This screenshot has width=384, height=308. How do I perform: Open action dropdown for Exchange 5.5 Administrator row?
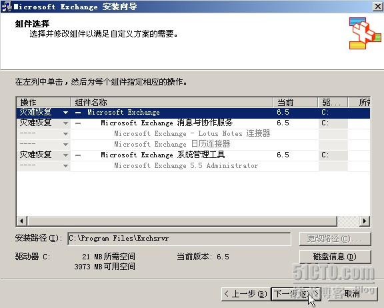[65, 166]
